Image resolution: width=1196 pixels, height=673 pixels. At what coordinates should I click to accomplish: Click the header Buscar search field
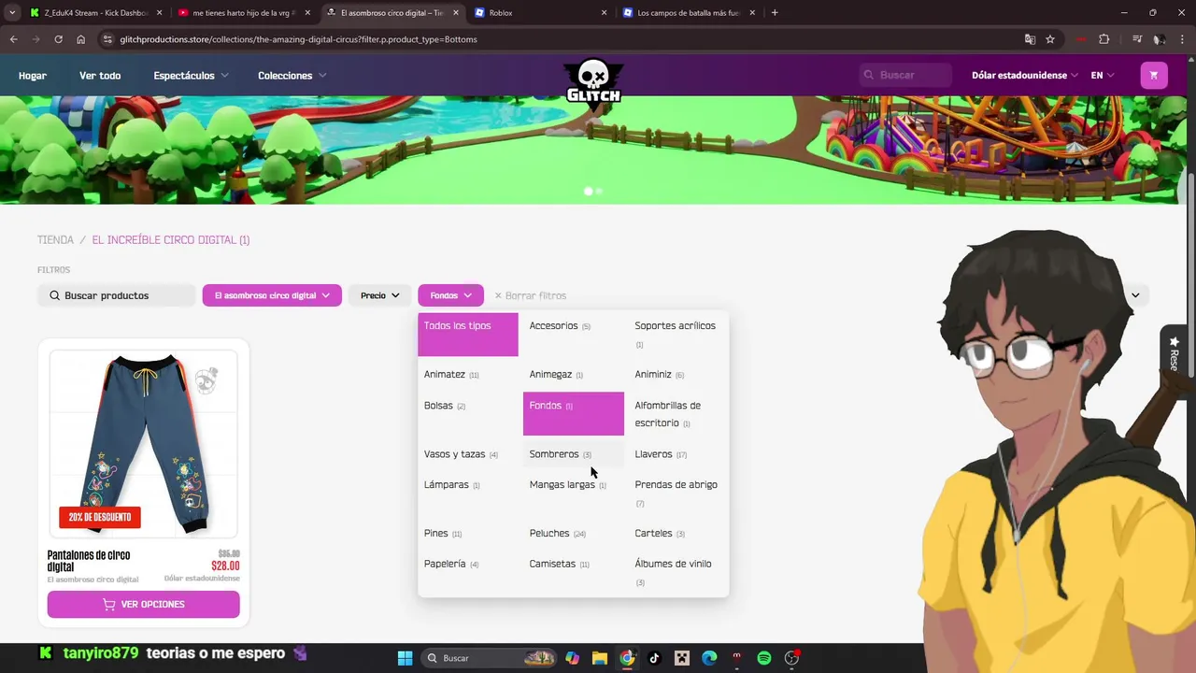pos(904,75)
